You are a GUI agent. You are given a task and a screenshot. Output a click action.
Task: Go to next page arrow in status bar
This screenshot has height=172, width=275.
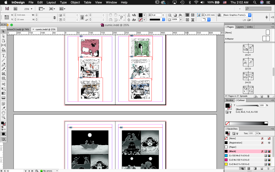tap(29, 171)
